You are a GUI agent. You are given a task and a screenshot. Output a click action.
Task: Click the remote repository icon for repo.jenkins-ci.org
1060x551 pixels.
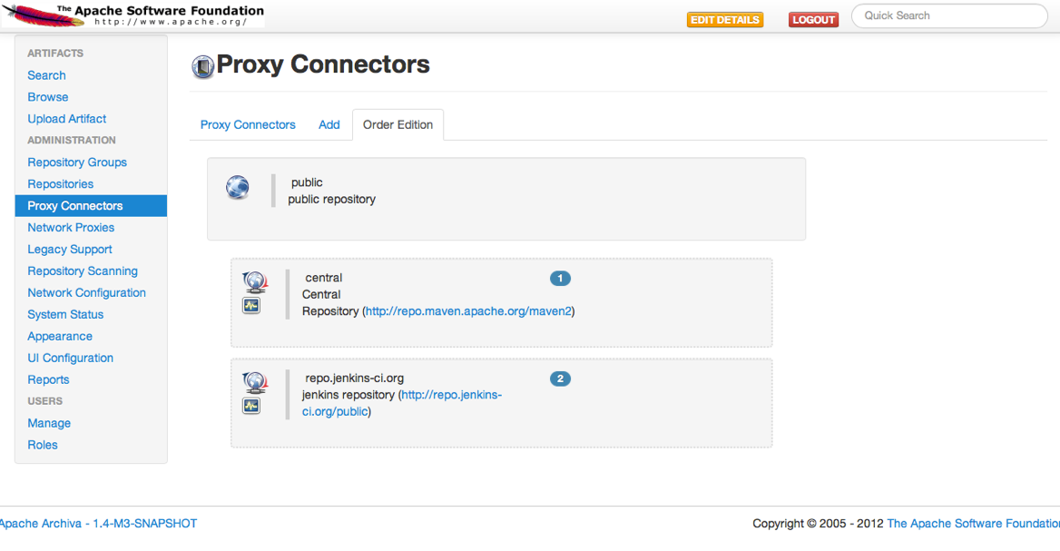pyautogui.click(x=254, y=382)
